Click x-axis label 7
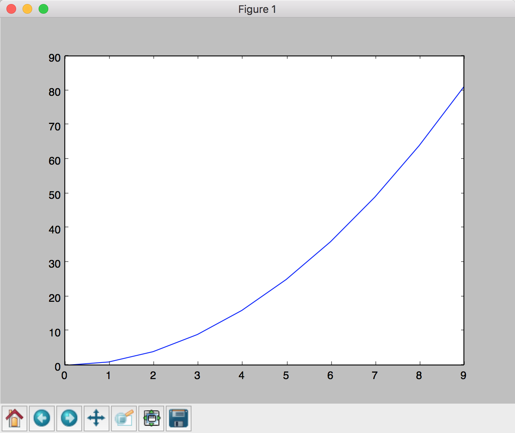This screenshot has height=433, width=515. (375, 375)
